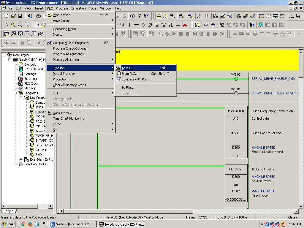Image resolution: width=304 pixels, height=228 pixels.
Task: Open Time Chart Monitoring item
Action: click(x=81, y=118)
